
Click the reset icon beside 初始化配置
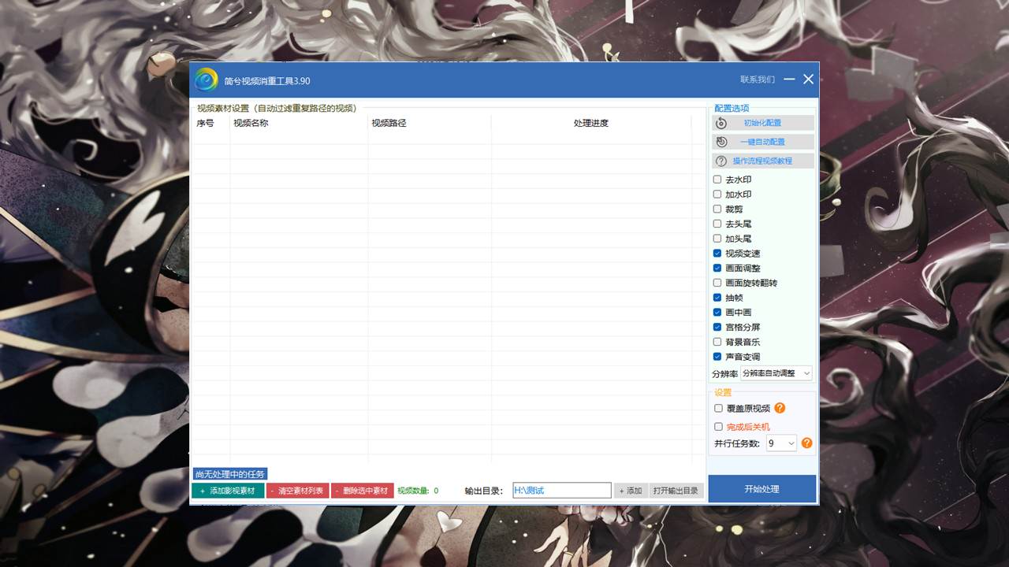[x=721, y=123]
